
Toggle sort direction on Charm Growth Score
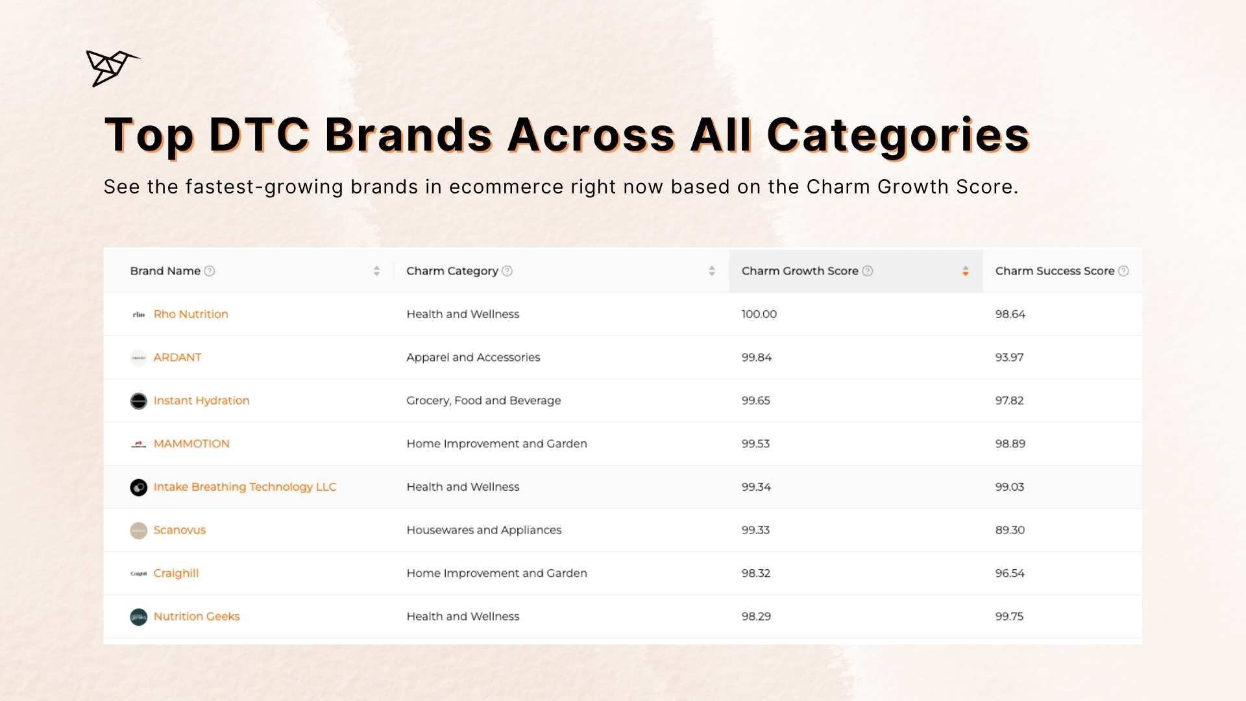(965, 271)
